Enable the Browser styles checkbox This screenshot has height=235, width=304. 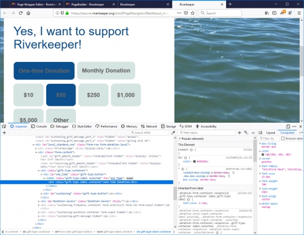(283, 138)
